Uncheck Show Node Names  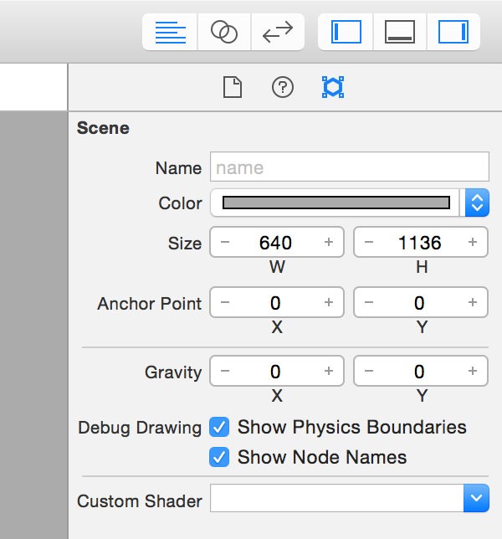pyautogui.click(x=219, y=457)
